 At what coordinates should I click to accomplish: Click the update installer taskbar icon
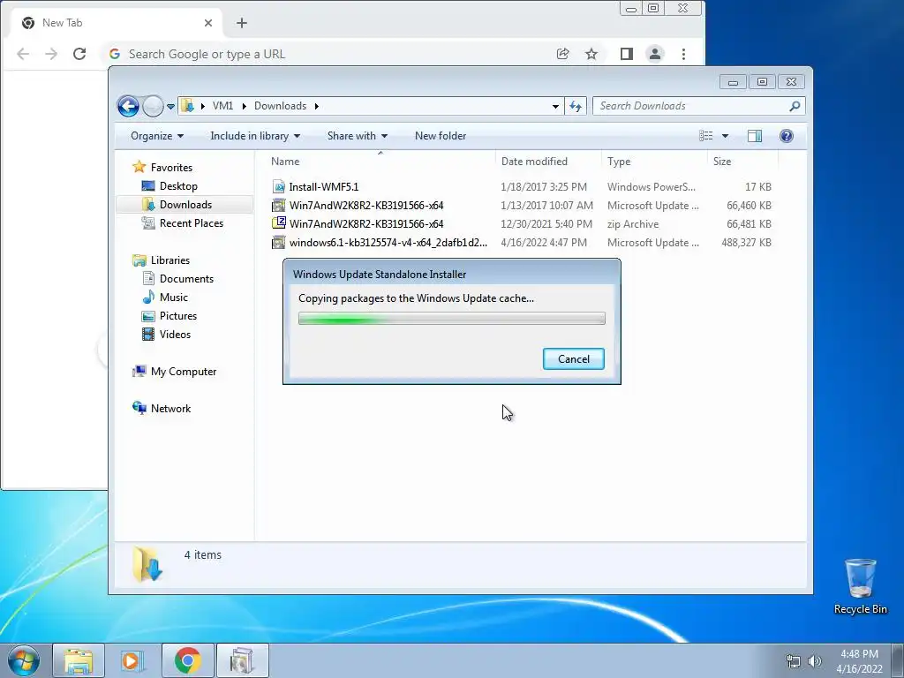click(242, 660)
